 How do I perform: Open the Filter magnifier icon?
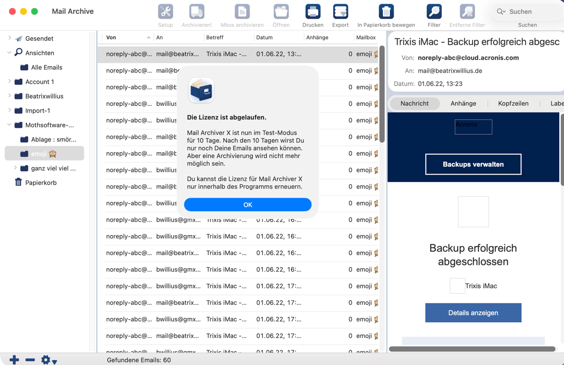pyautogui.click(x=434, y=12)
